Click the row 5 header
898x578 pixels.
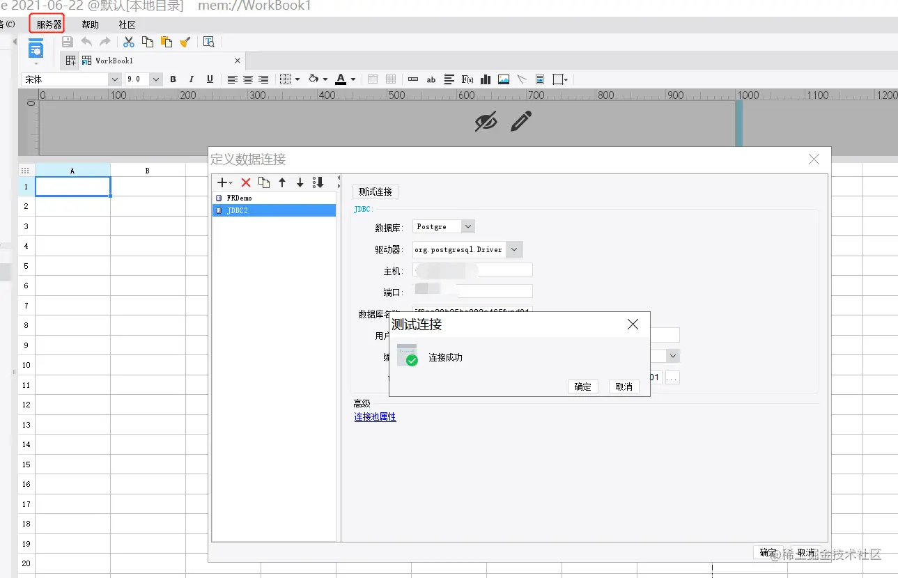tap(26, 265)
